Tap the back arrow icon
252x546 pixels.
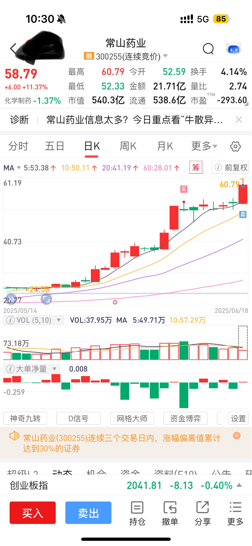click(x=13, y=49)
